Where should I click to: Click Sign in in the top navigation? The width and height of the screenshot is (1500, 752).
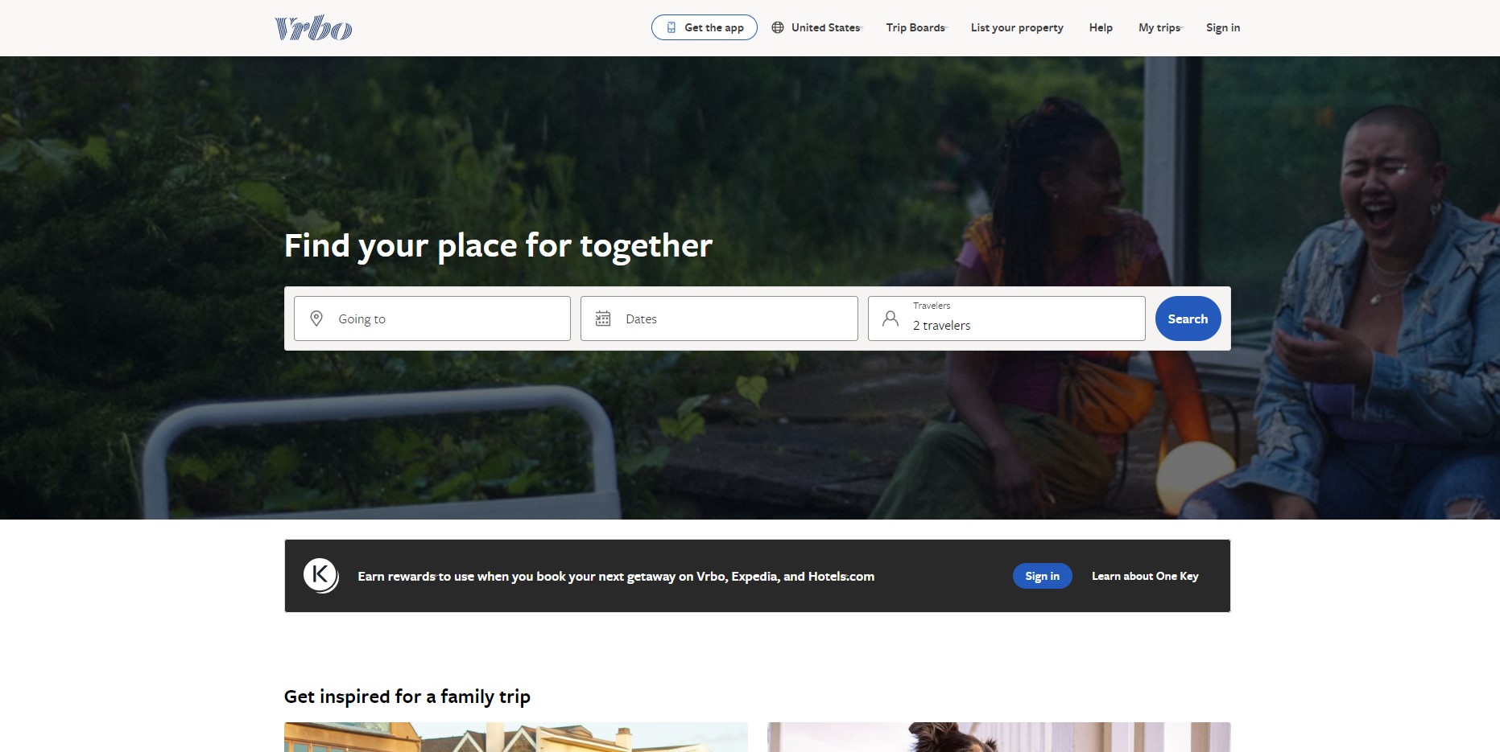1223,27
